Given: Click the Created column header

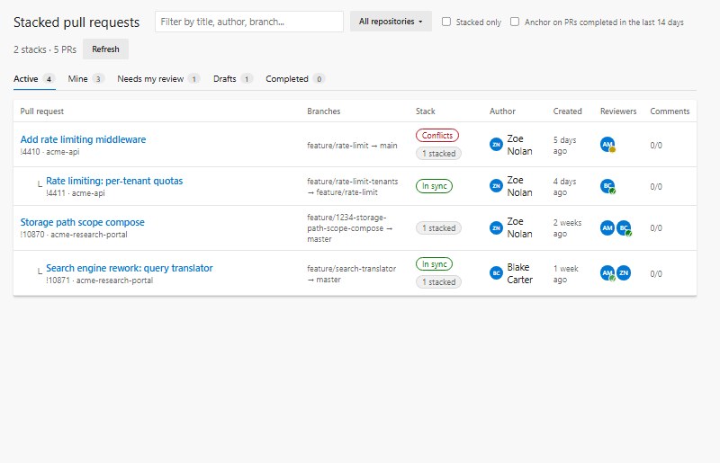Looking at the screenshot, I should coord(567,111).
